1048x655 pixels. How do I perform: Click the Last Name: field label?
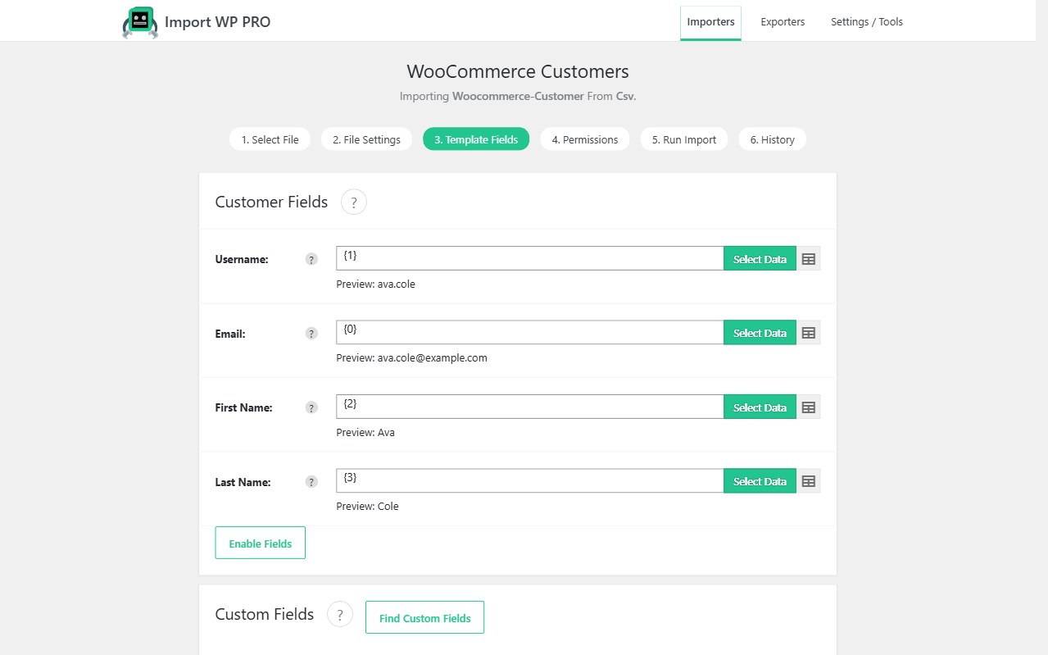(243, 482)
